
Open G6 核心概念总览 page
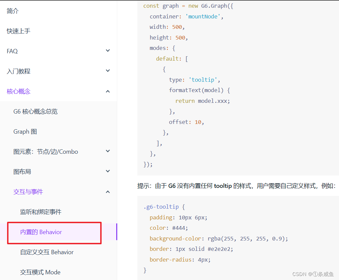(x=36, y=111)
